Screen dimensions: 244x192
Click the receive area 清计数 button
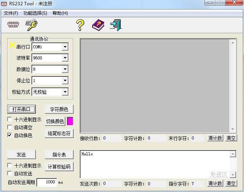215,138
